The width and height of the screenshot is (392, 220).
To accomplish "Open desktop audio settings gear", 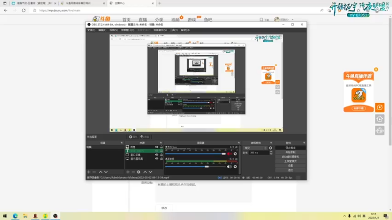I will 235,167.
